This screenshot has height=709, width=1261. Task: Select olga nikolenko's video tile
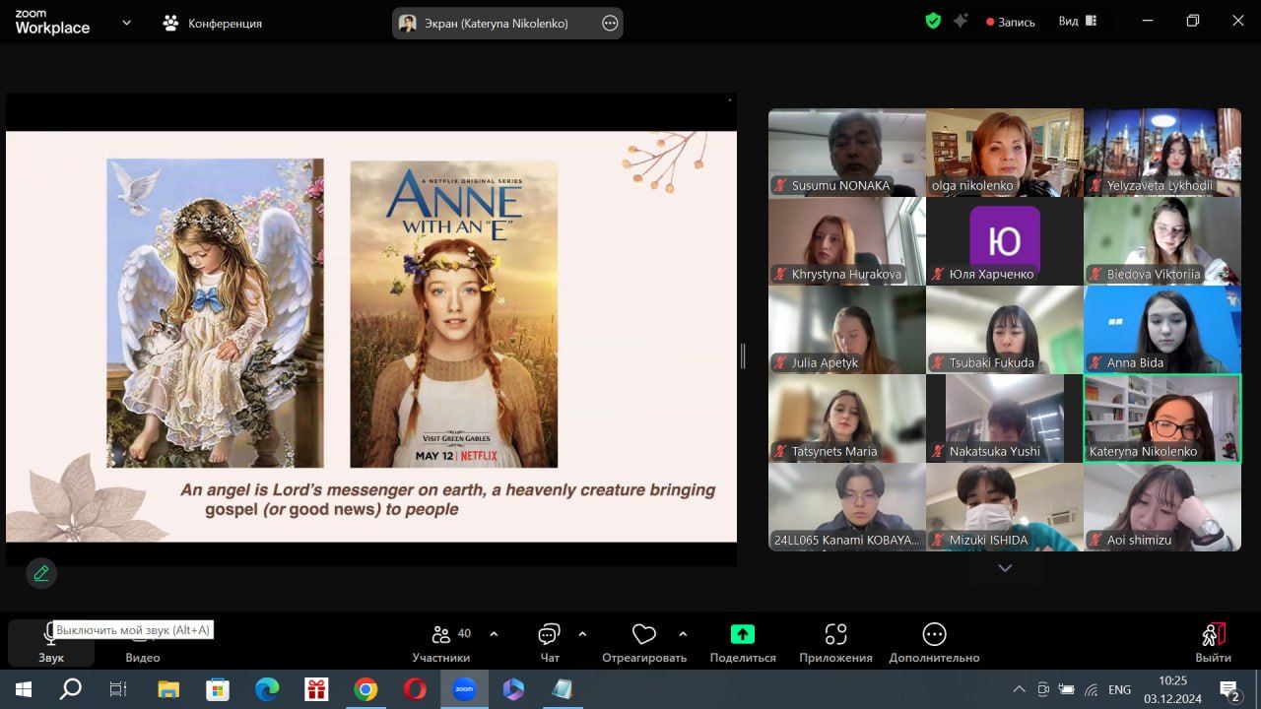point(1005,153)
